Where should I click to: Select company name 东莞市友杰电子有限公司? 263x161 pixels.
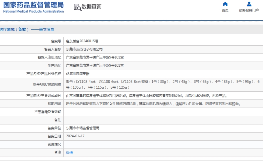pyautogui.click(x=84, y=49)
